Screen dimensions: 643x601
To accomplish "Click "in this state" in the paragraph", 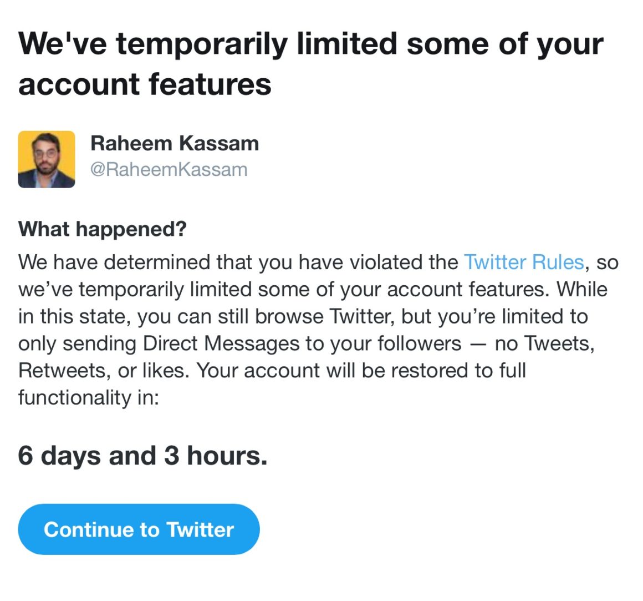I will pyautogui.click(x=74, y=316).
